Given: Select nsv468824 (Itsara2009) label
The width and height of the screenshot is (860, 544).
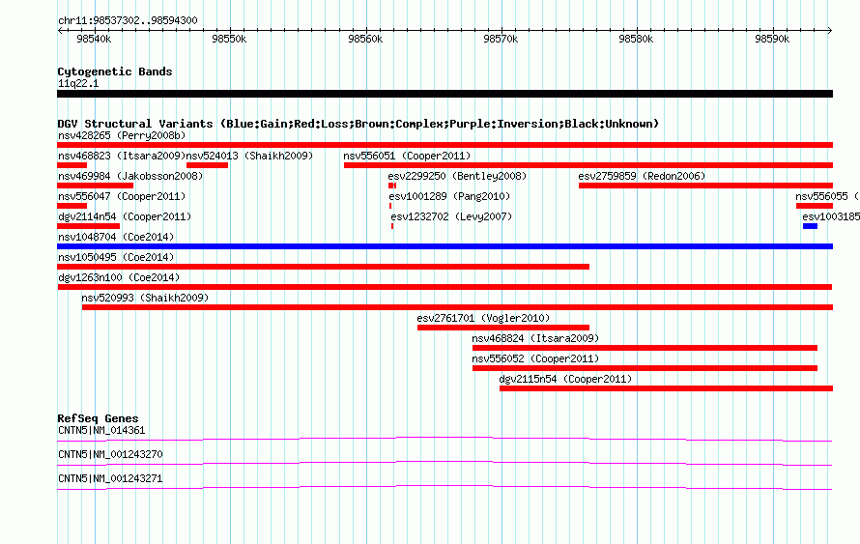Looking at the screenshot, I should 535,338.
